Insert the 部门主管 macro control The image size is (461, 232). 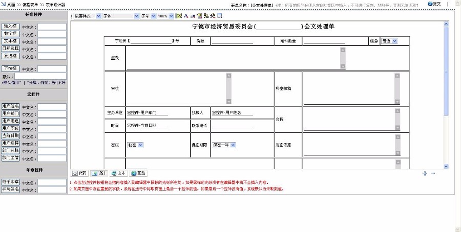pyautogui.click(x=11, y=158)
